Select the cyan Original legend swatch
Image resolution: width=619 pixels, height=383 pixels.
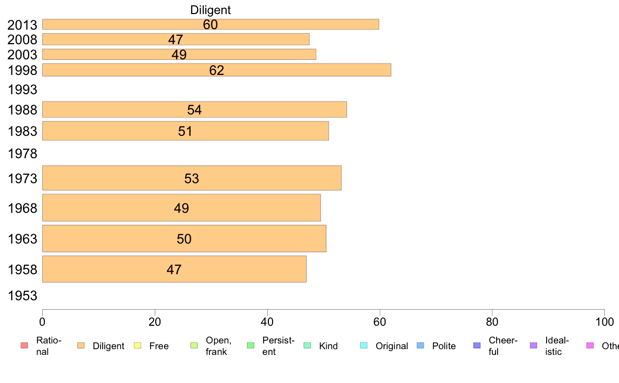coord(364,346)
